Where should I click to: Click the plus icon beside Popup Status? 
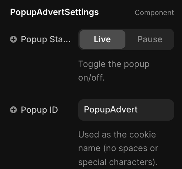click(x=13, y=39)
